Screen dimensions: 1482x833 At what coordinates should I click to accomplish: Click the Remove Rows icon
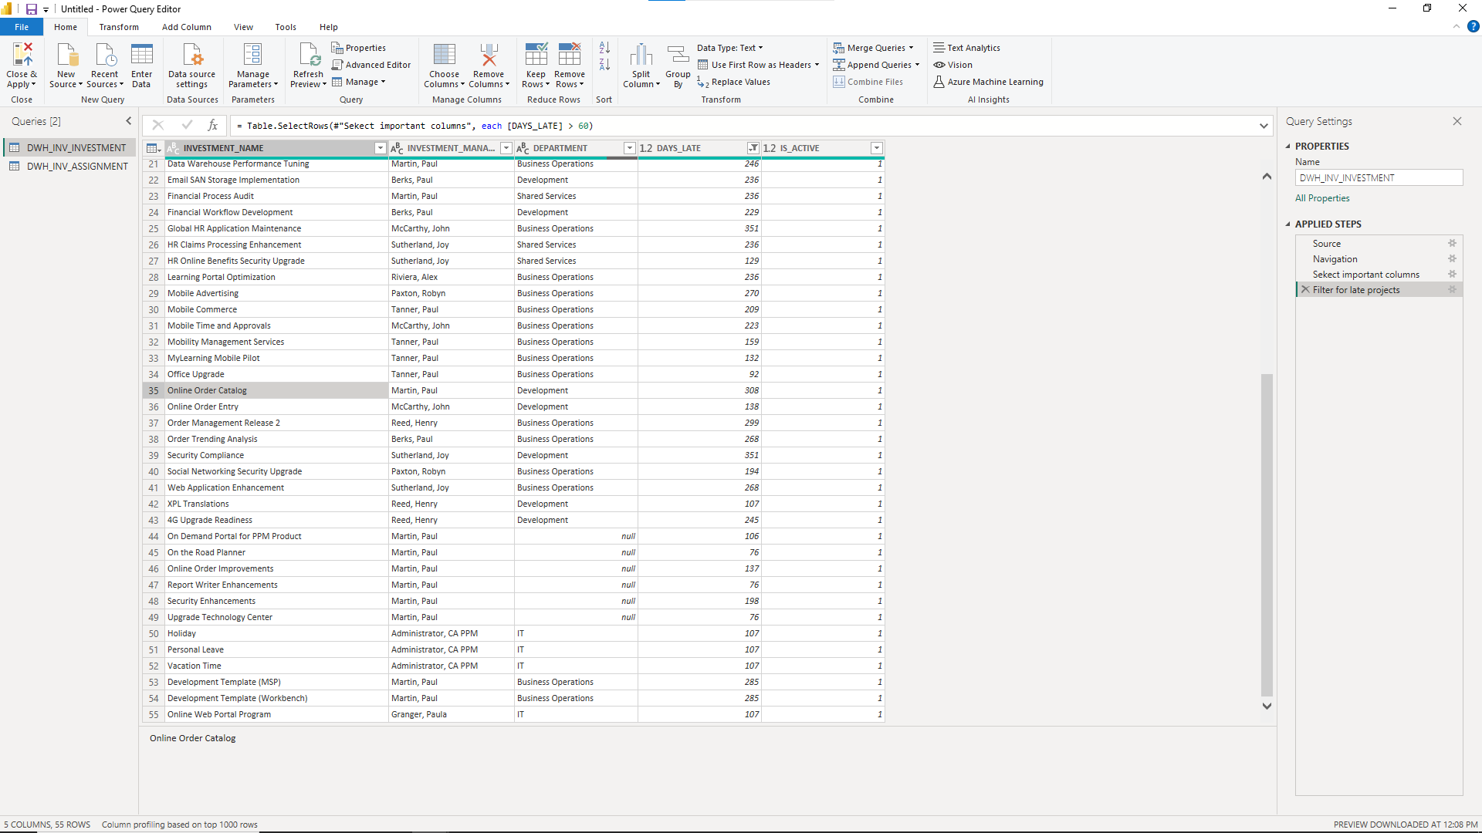[570, 54]
